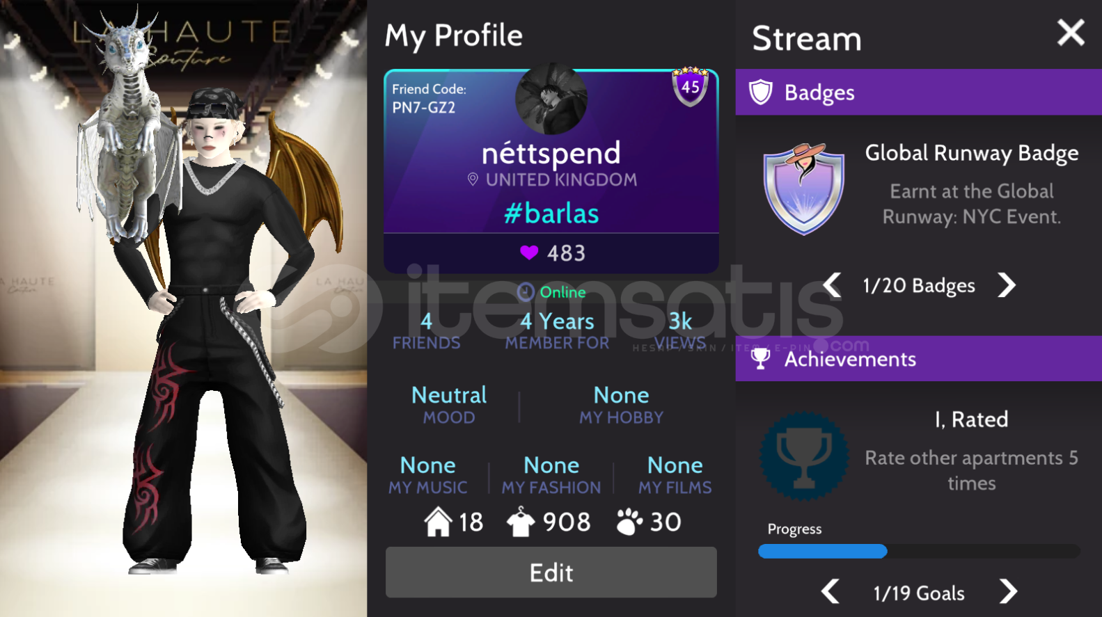Viewport: 1102px width, 617px height.
Task: Open the Badges section header
Action: pos(919,92)
